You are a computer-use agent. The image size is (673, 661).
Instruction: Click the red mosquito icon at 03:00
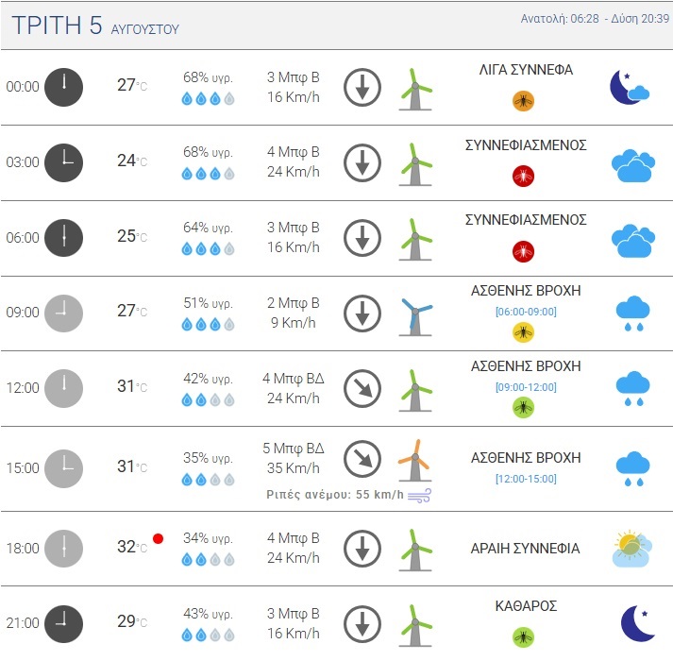coord(523,176)
